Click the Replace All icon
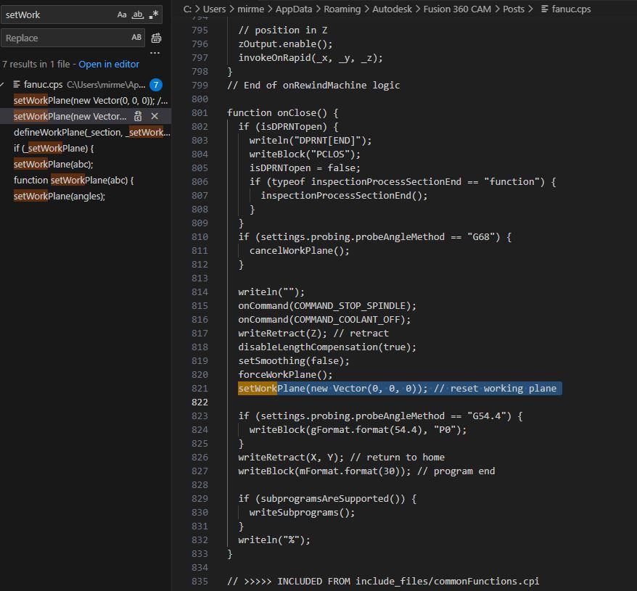This screenshot has height=591, width=637. (x=156, y=38)
